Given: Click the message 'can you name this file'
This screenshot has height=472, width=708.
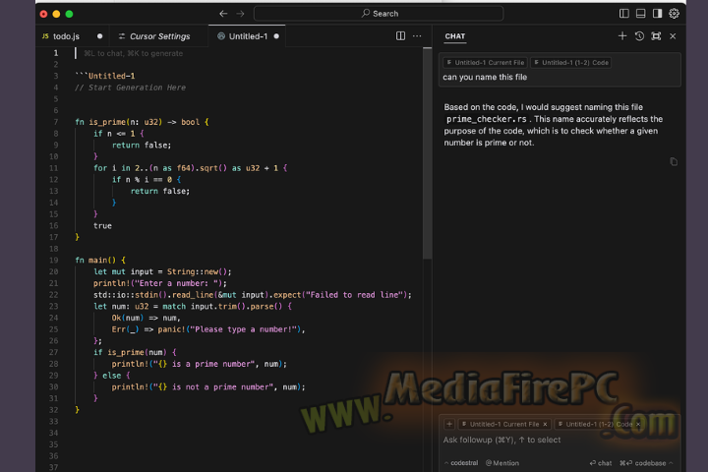Looking at the screenshot, I should 485,77.
